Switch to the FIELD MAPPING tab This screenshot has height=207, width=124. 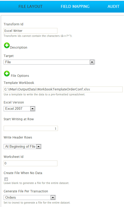tap(75, 7)
